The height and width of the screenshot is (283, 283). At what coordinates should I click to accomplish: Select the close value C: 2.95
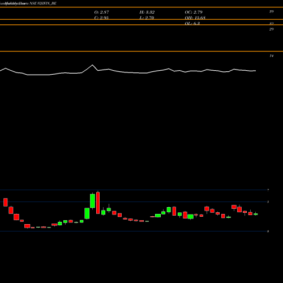tap(101, 18)
